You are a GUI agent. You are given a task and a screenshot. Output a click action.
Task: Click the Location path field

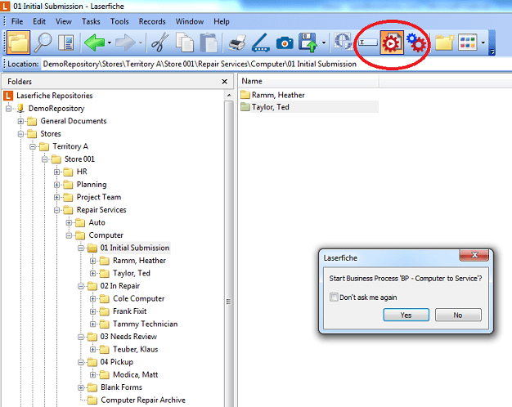click(x=276, y=64)
